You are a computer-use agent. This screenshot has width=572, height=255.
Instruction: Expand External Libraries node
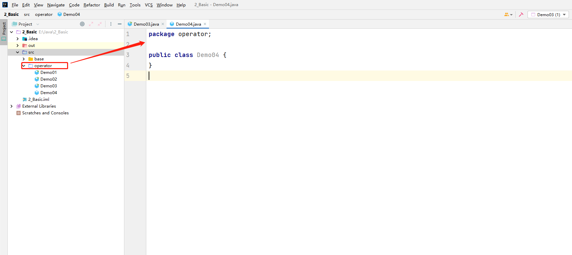pyautogui.click(x=11, y=106)
